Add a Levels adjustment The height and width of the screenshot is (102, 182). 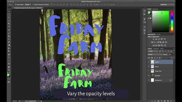click(156, 39)
